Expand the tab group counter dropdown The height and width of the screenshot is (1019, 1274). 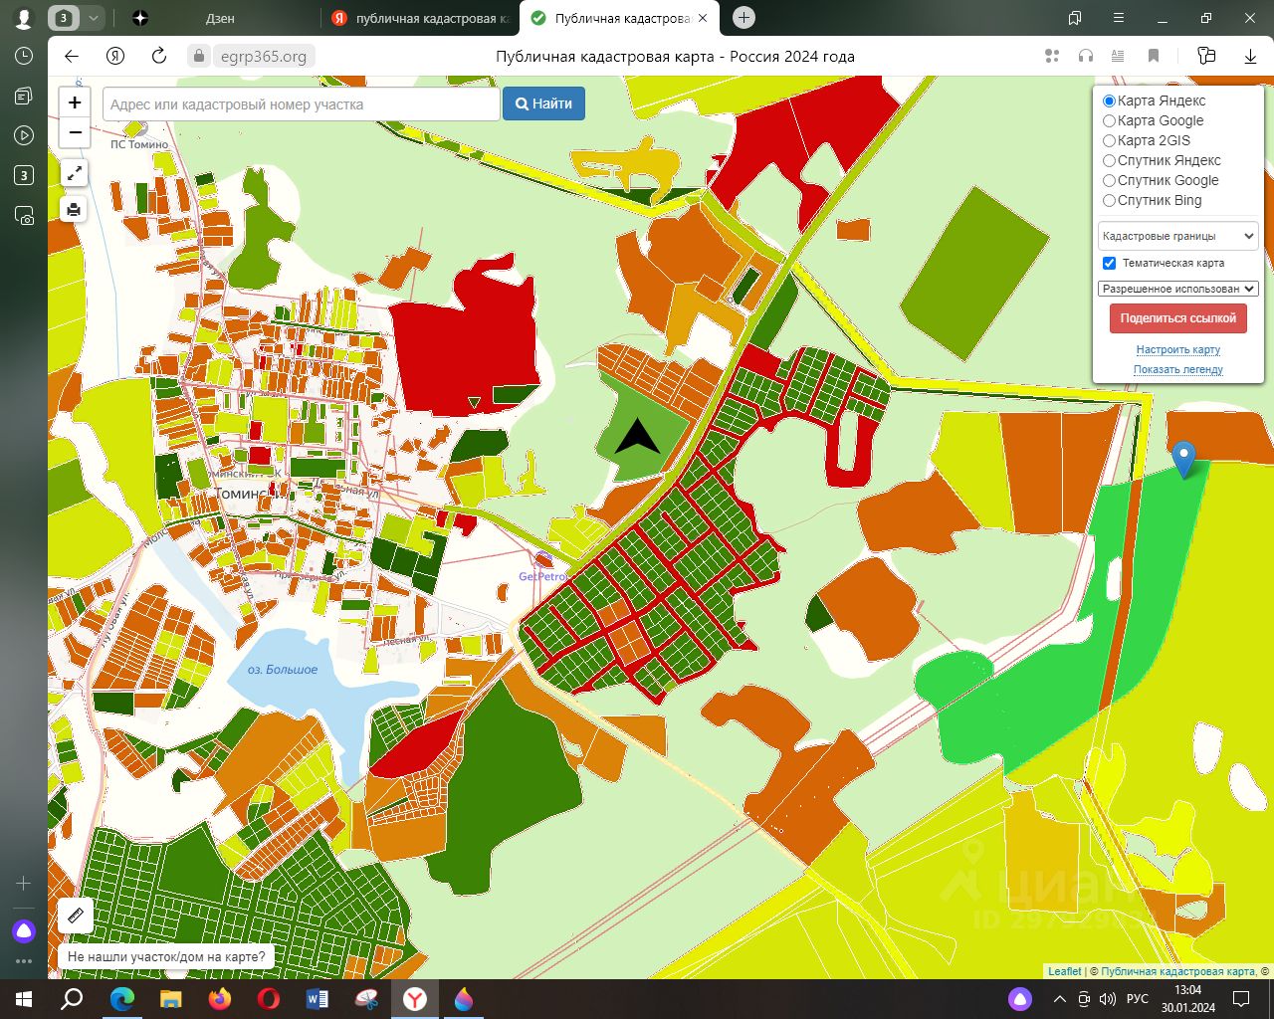93,18
